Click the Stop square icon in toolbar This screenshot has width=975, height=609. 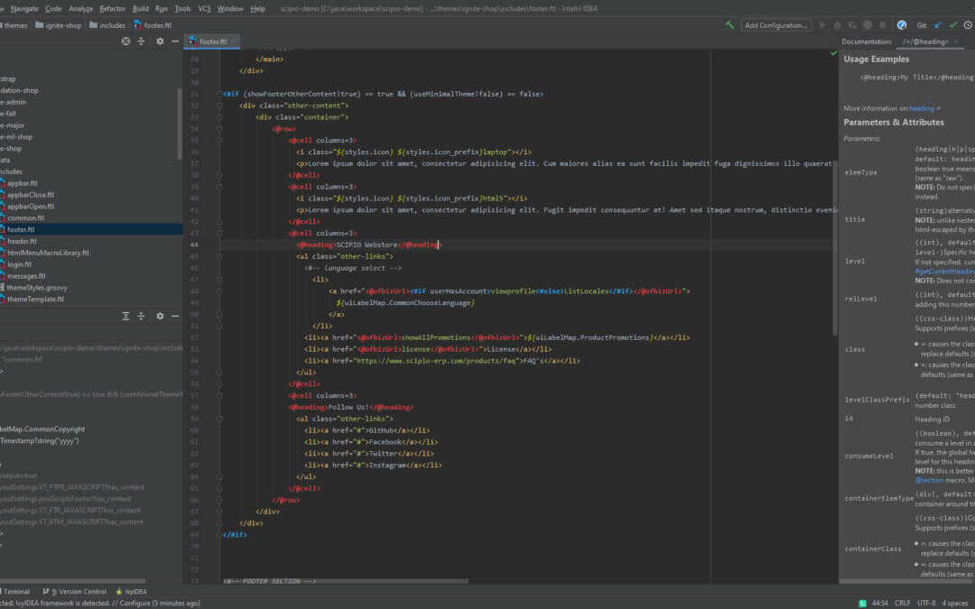pyautogui.click(x=882, y=25)
